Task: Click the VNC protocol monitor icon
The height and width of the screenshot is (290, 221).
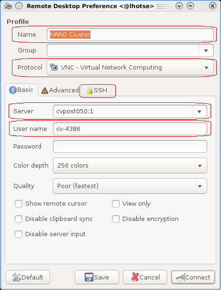Action: pos(54,67)
